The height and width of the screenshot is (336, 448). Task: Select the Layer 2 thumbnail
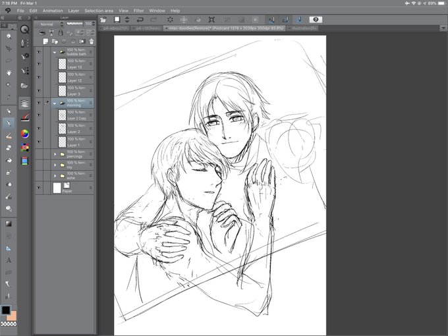tap(62, 128)
